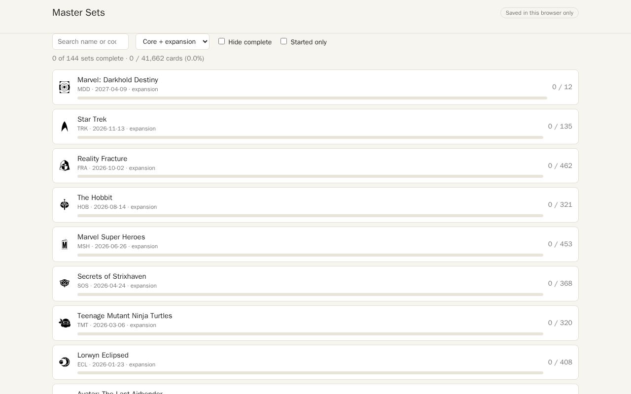The height and width of the screenshot is (394, 631).
Task: Open the Star Trek set
Action: click(x=315, y=127)
